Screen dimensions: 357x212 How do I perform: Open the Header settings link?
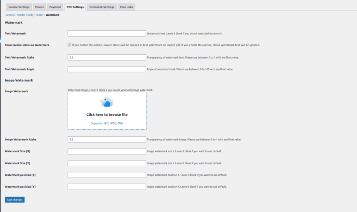click(x=21, y=15)
